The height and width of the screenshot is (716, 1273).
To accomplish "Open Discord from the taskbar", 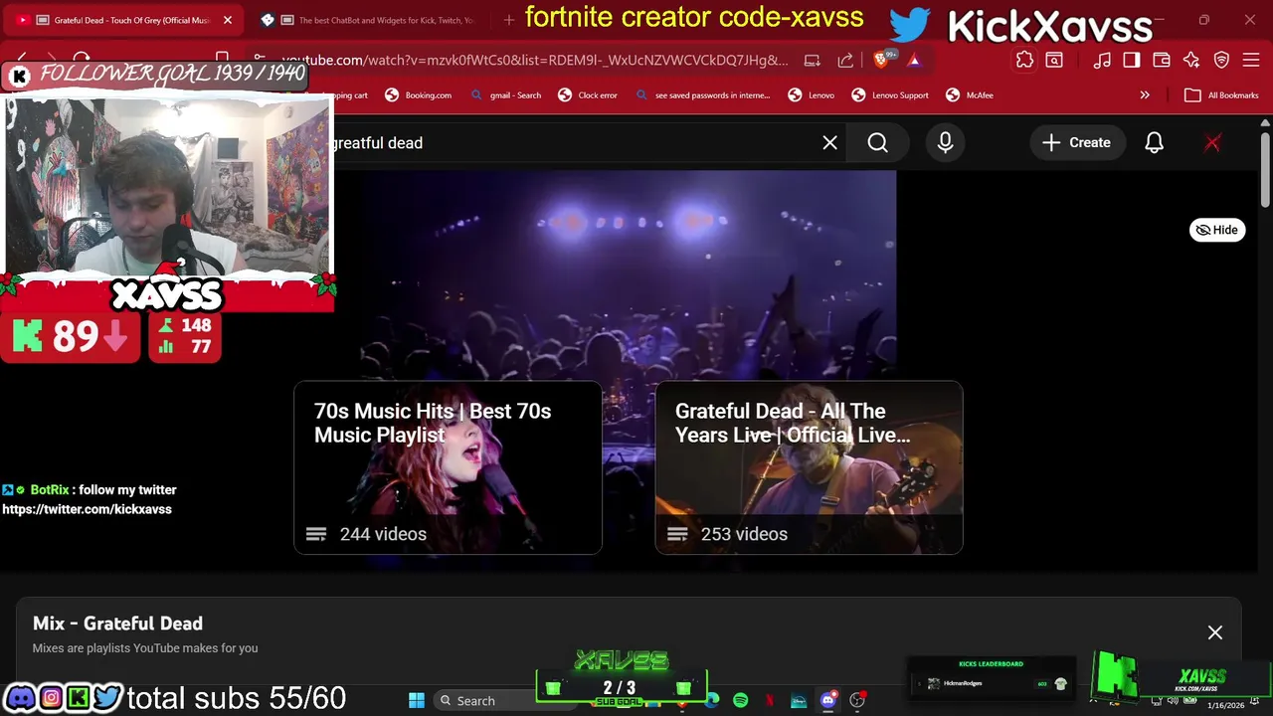I will [x=827, y=700].
